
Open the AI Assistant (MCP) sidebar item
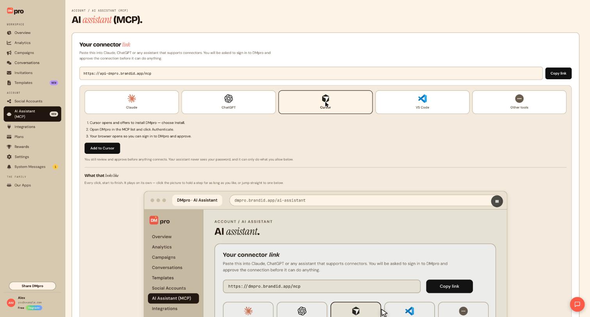point(32,114)
